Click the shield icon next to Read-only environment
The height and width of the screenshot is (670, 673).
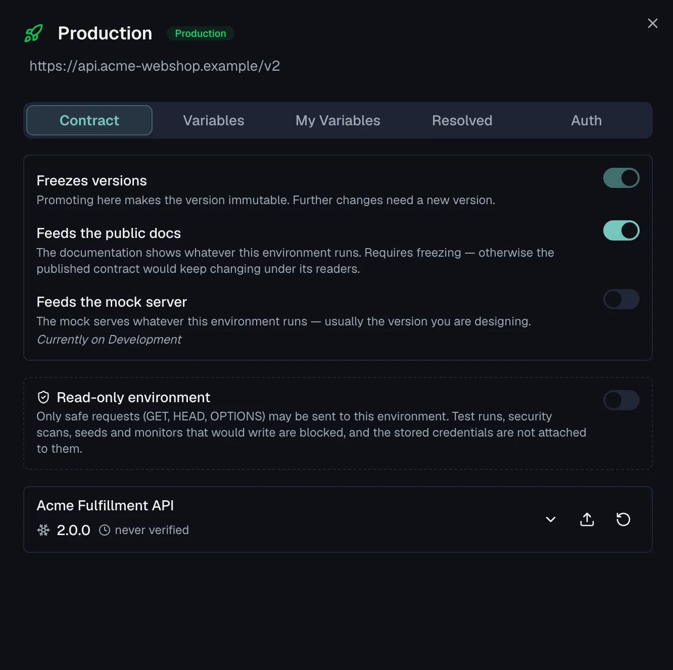pos(43,398)
